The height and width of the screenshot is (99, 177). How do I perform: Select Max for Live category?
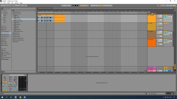point(6,37)
